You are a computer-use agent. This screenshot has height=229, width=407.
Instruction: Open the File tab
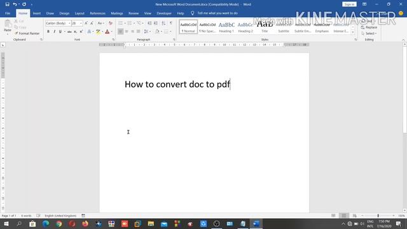coord(8,13)
